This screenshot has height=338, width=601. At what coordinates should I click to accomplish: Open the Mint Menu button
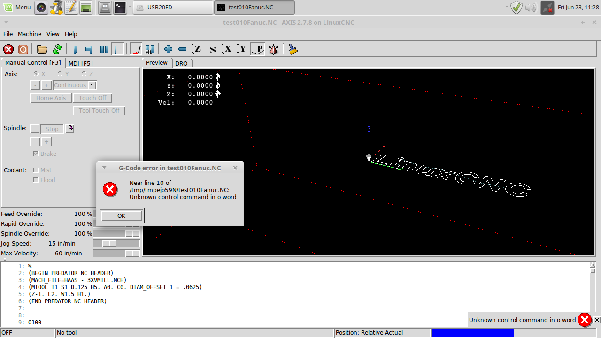(x=17, y=8)
